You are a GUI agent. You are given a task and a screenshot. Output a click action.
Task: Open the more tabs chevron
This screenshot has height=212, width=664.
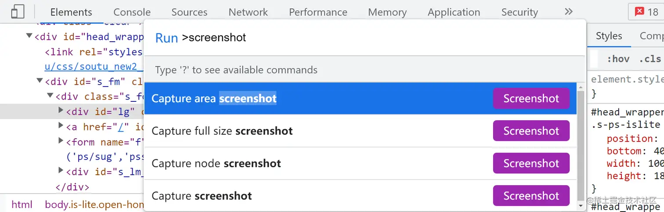[x=569, y=12]
